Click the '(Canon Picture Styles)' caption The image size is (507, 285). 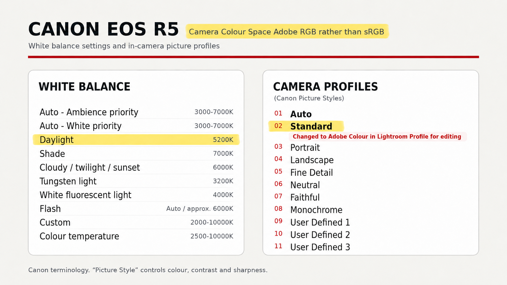click(x=309, y=98)
